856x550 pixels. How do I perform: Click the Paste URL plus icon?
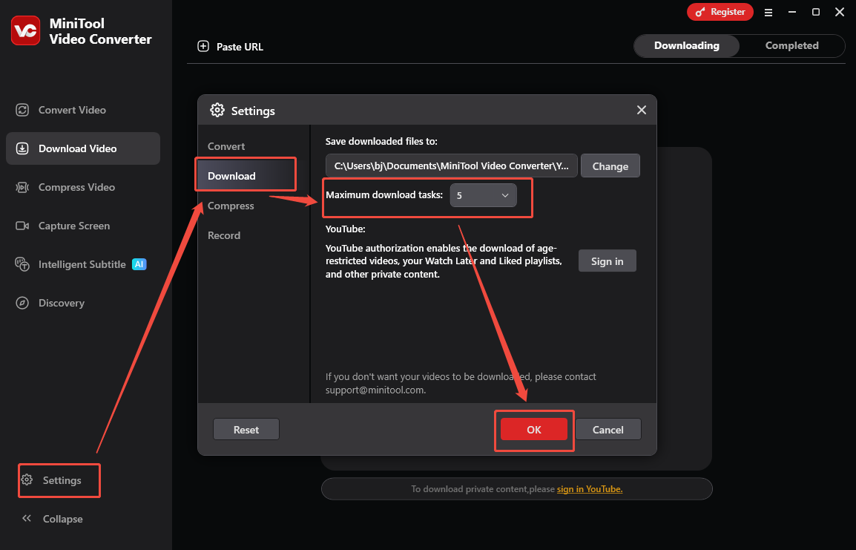pyautogui.click(x=203, y=47)
